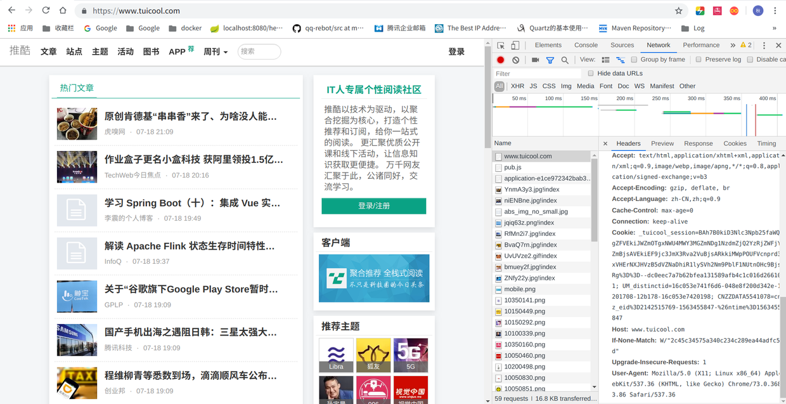Check the Group by frame option
786x404 pixels.
tap(635, 59)
